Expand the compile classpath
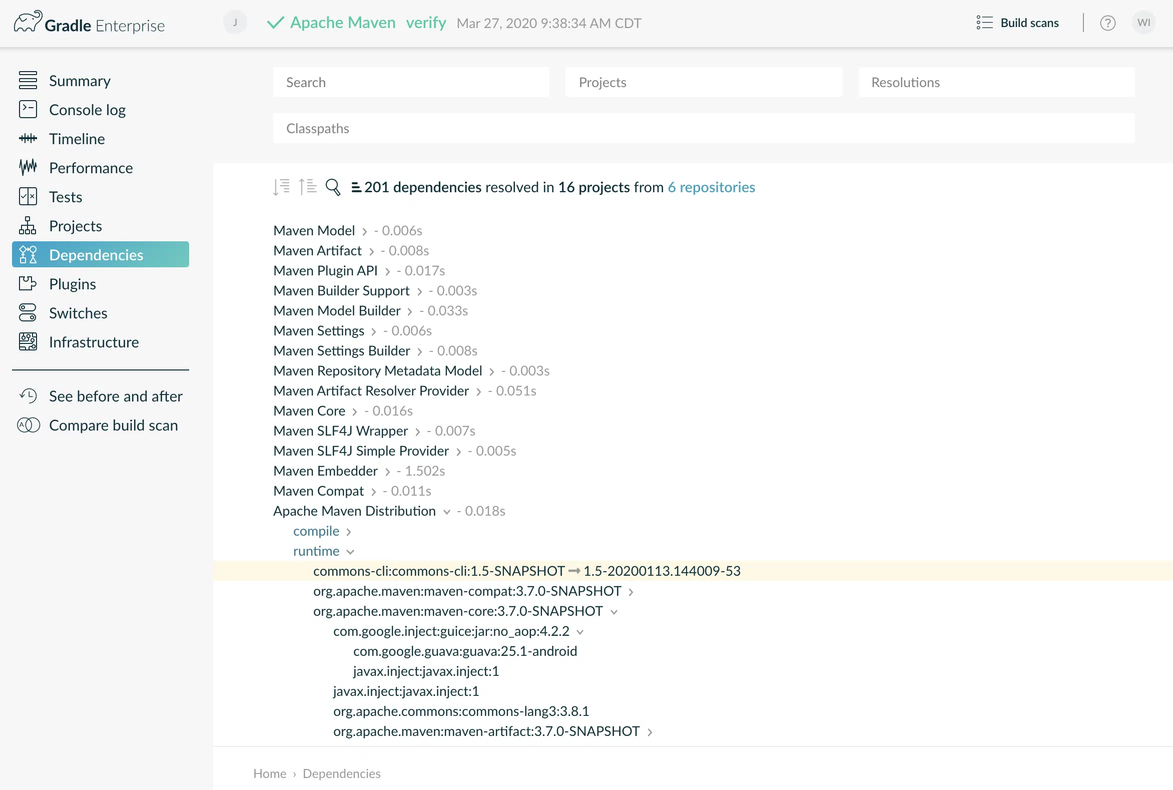 click(x=348, y=532)
